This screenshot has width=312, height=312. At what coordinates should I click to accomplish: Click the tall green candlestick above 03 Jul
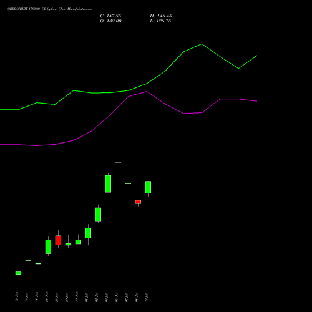click(x=108, y=184)
